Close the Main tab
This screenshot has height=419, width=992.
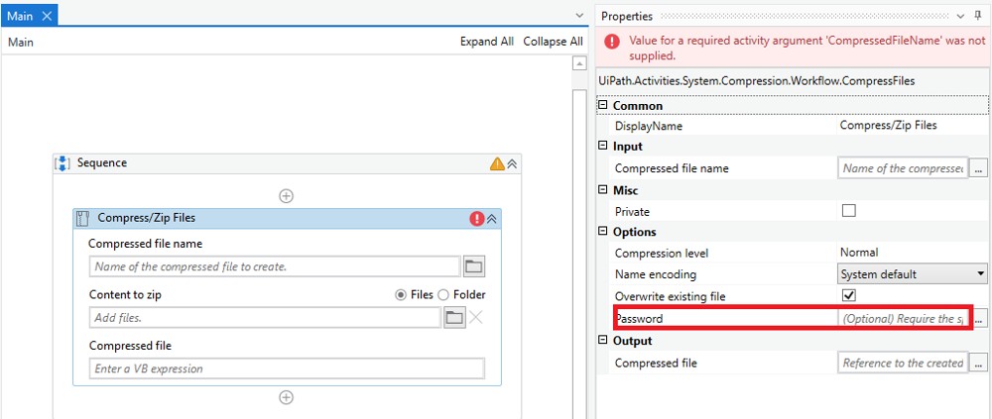[x=47, y=16]
